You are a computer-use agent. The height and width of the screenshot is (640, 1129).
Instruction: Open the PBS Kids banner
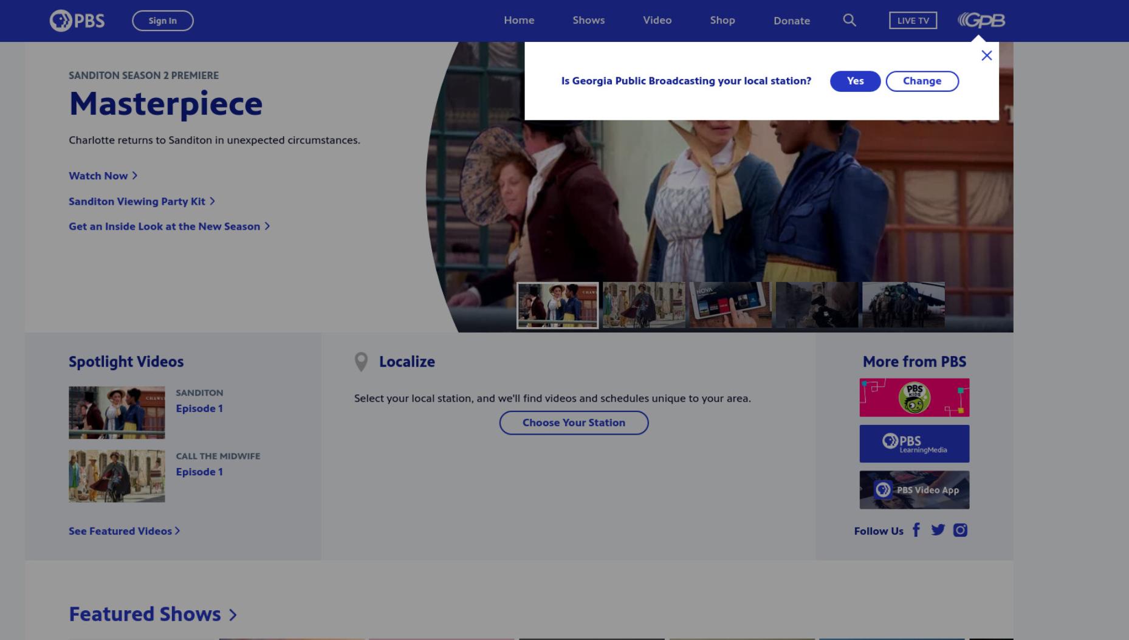tap(914, 397)
